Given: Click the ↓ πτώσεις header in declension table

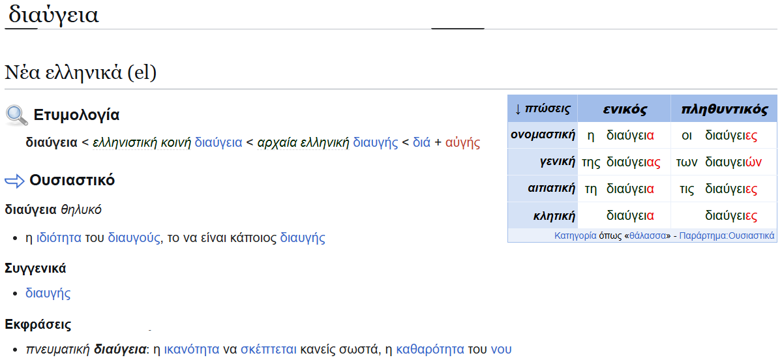Looking at the screenshot, I should (543, 109).
